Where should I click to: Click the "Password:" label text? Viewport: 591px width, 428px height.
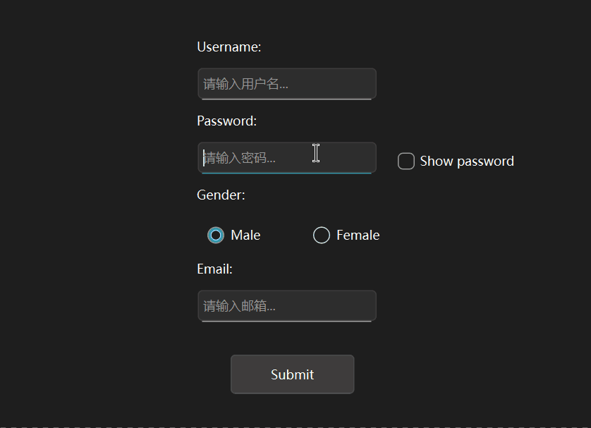point(227,121)
